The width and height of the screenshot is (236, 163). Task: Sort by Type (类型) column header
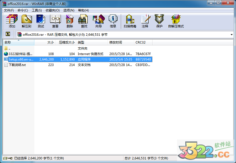click(x=92, y=42)
